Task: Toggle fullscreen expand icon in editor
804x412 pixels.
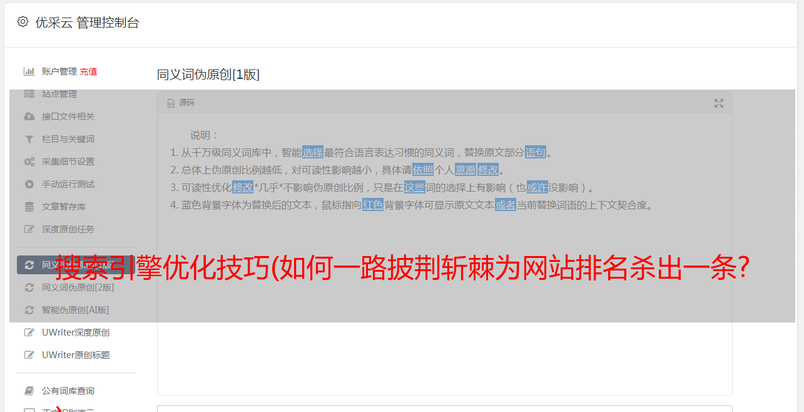Action: (x=719, y=103)
